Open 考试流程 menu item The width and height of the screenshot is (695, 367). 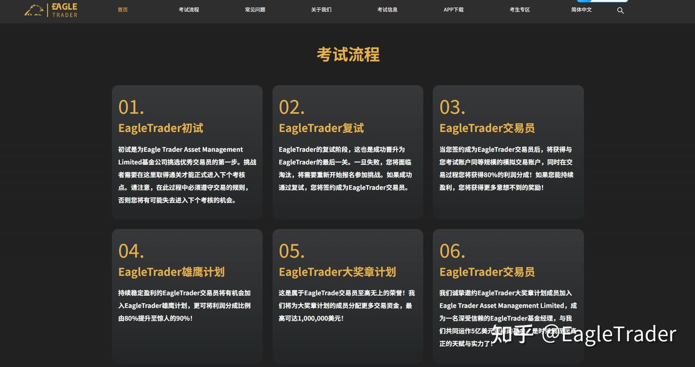(x=189, y=10)
